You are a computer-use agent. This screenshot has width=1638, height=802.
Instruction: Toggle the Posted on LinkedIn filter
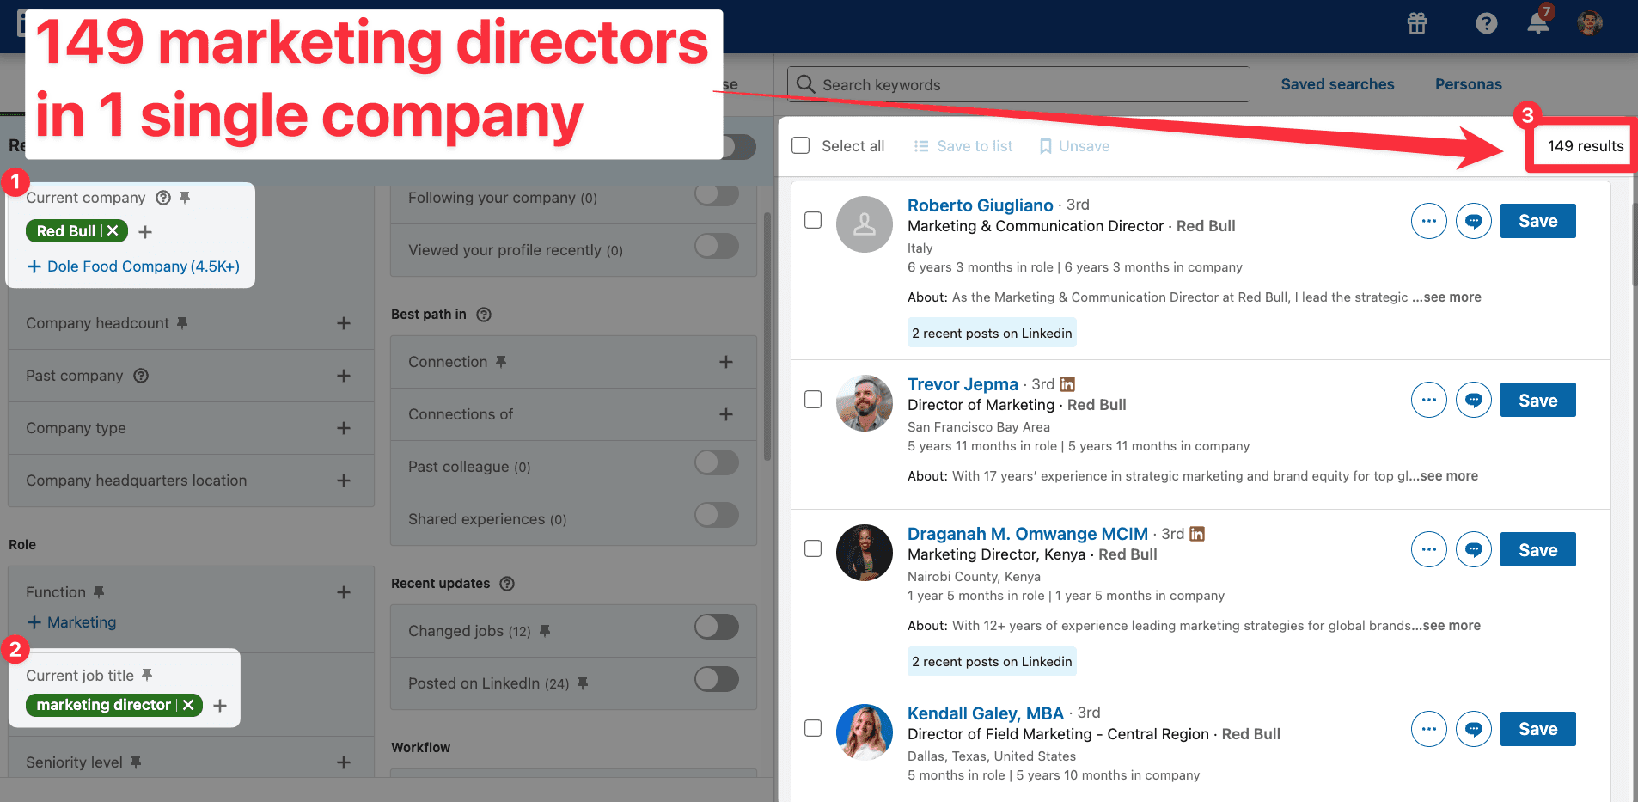[717, 680]
